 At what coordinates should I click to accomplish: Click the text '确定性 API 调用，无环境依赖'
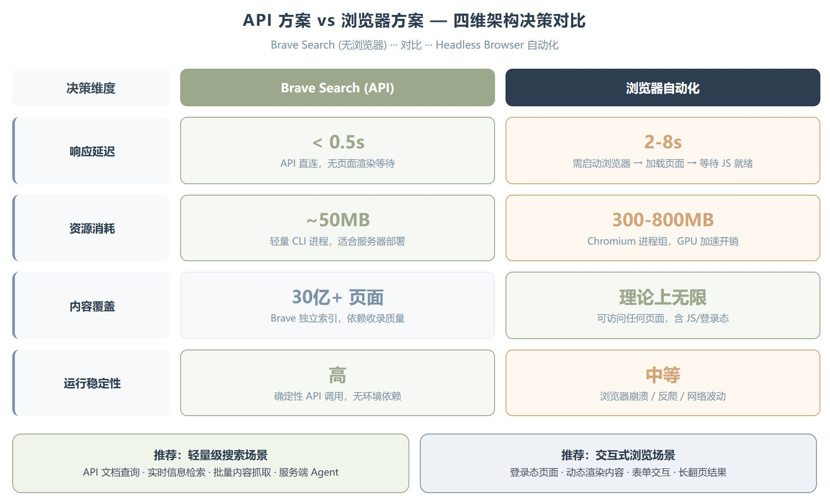(338, 396)
